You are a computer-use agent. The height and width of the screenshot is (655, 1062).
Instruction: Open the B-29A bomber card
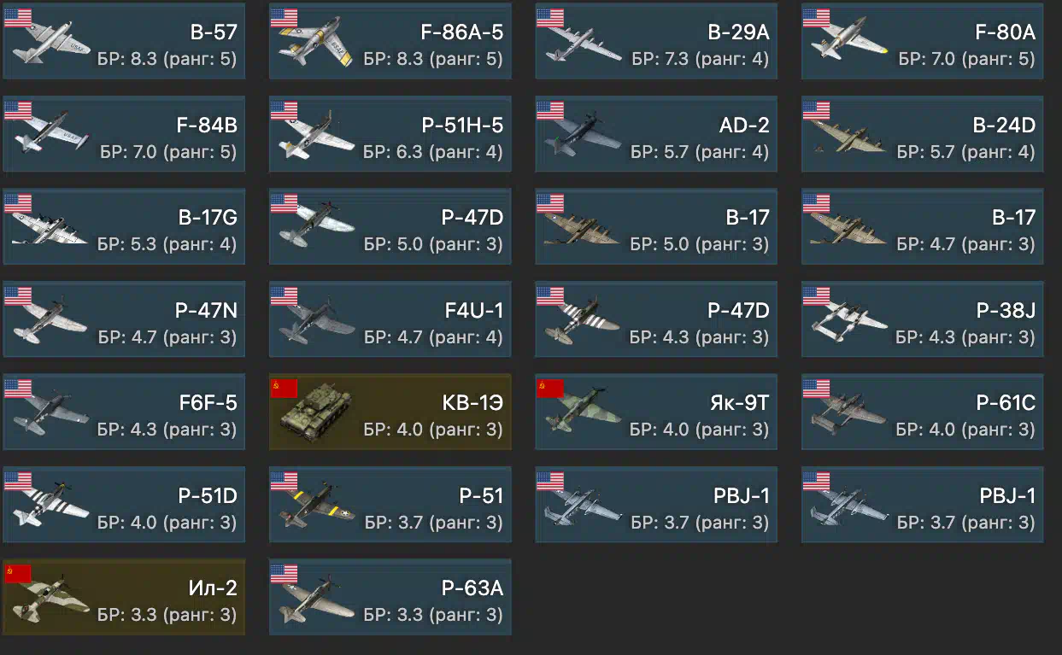point(656,41)
